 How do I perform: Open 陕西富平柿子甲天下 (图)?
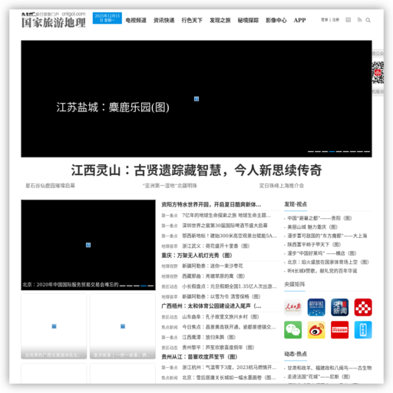point(314,245)
